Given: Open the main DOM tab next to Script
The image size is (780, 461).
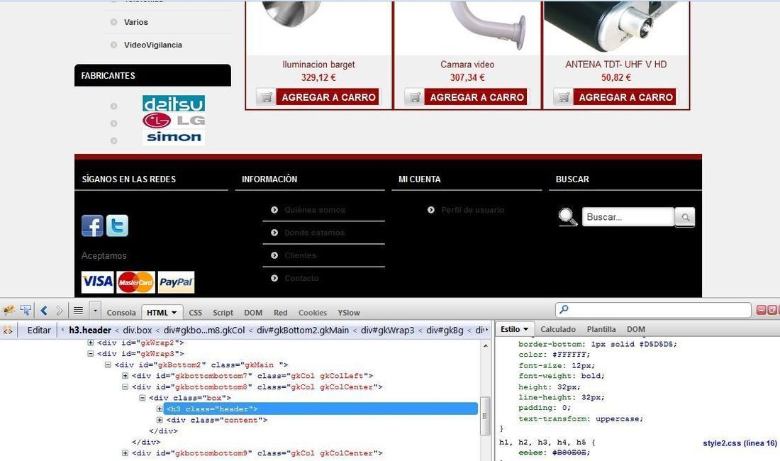Looking at the screenshot, I should (253, 313).
